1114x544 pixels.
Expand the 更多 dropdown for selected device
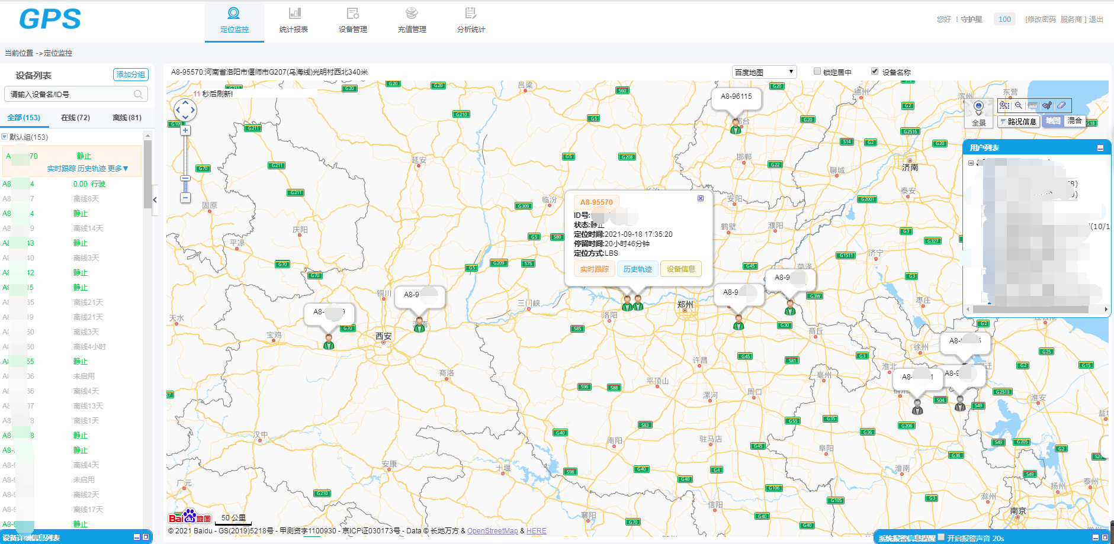point(118,169)
